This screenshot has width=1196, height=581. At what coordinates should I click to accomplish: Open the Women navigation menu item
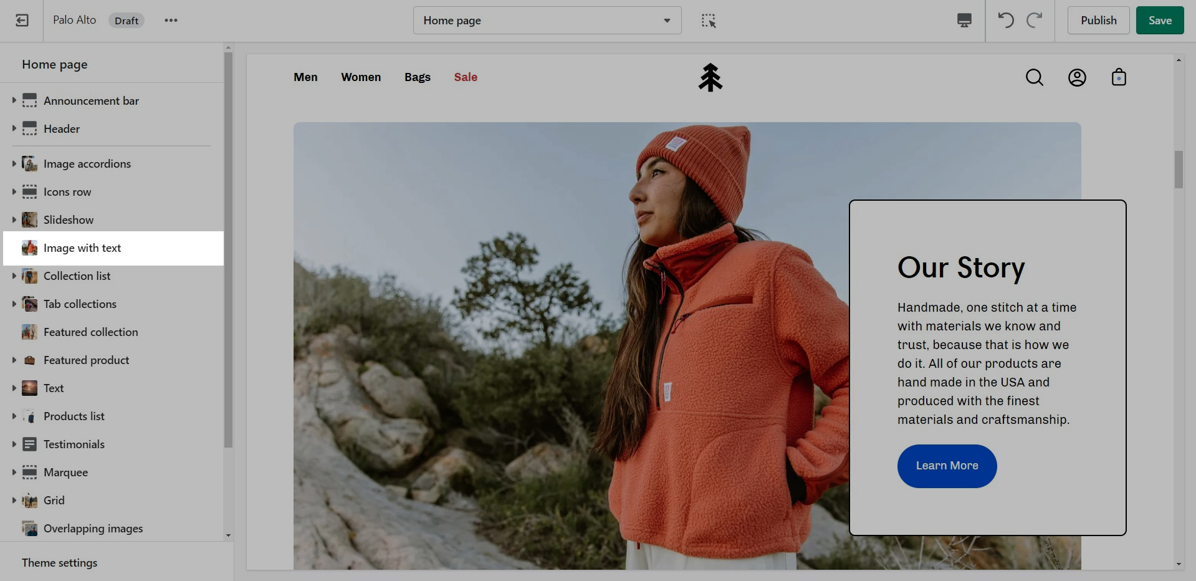[x=360, y=77]
